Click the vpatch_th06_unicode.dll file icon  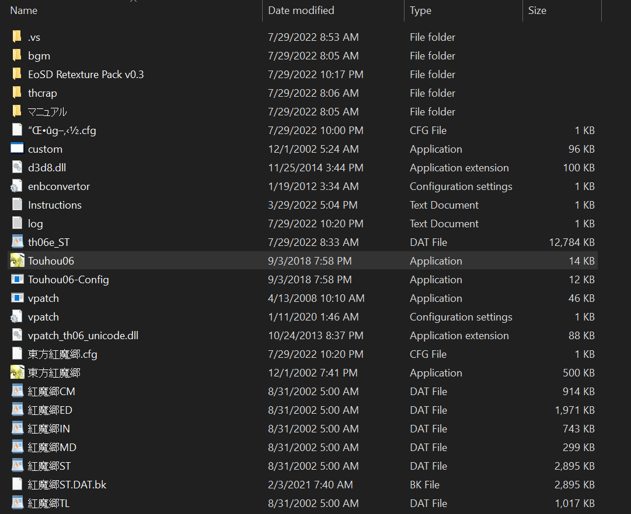point(17,335)
